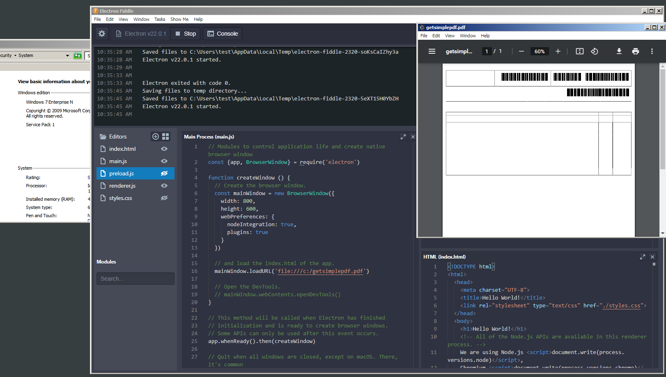Open the Electron v22.0.1 version selector

point(141,33)
